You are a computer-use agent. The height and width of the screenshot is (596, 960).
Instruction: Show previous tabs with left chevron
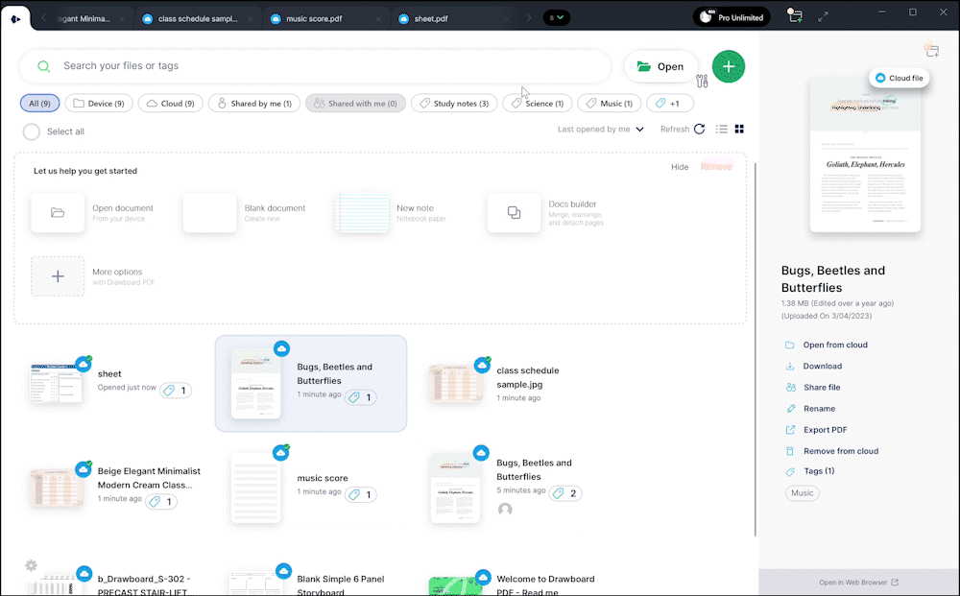[x=43, y=18]
